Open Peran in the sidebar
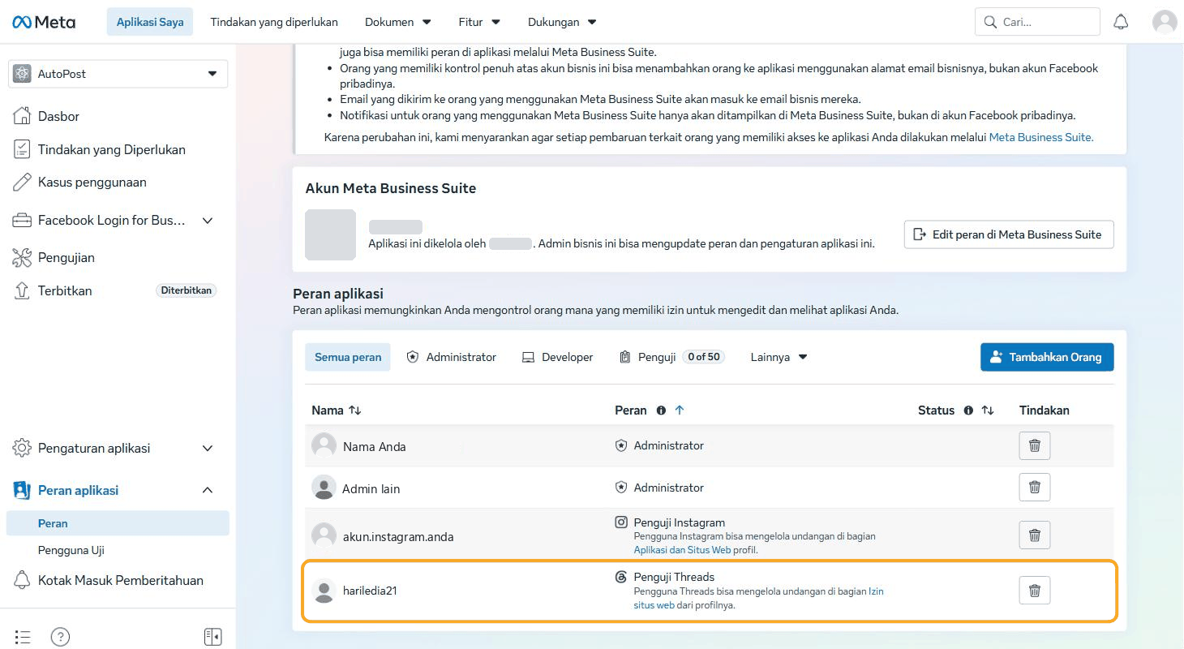This screenshot has height=649, width=1184. coord(118,523)
